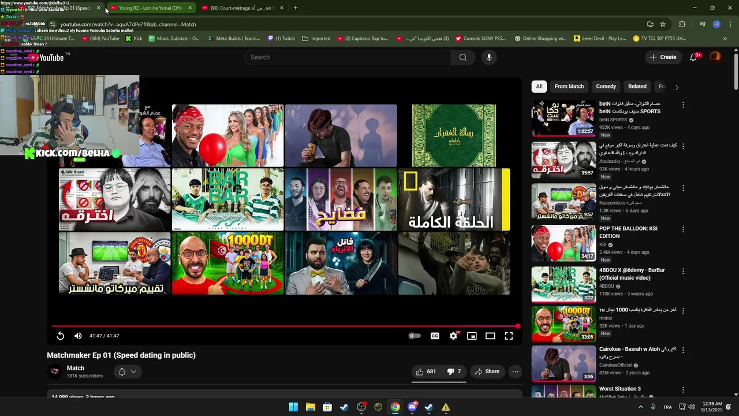Play the end-screen KSI red balloon suggestion
Viewport: 739px width, 416px height.
coord(227,136)
